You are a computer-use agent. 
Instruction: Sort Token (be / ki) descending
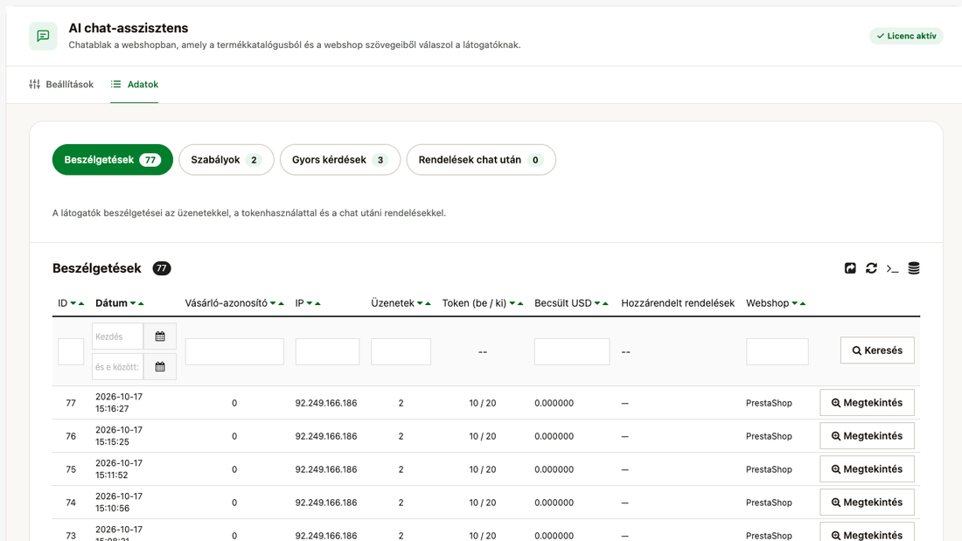point(512,303)
